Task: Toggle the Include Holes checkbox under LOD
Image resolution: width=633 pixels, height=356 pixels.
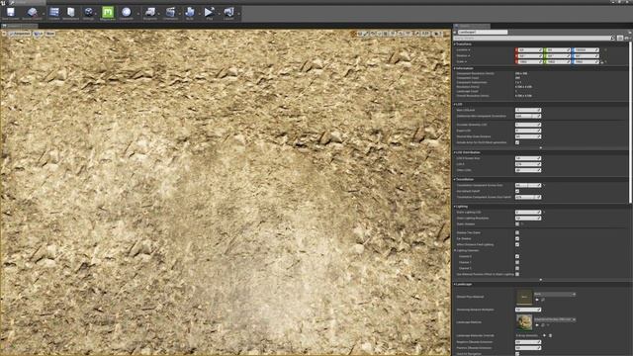Action: tap(517, 142)
